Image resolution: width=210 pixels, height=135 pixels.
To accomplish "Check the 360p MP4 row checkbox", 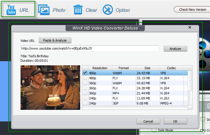I will (85, 93).
